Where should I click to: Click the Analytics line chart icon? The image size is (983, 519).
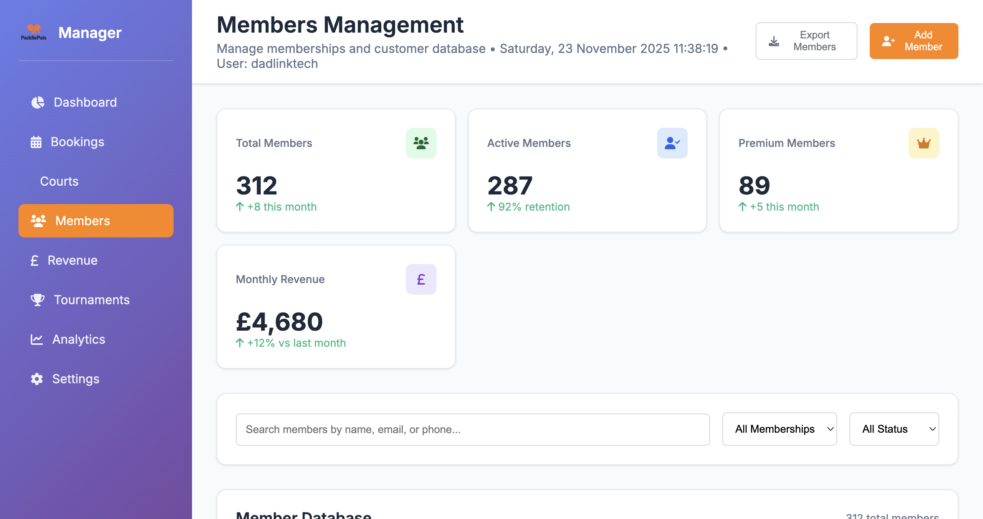[x=37, y=339]
